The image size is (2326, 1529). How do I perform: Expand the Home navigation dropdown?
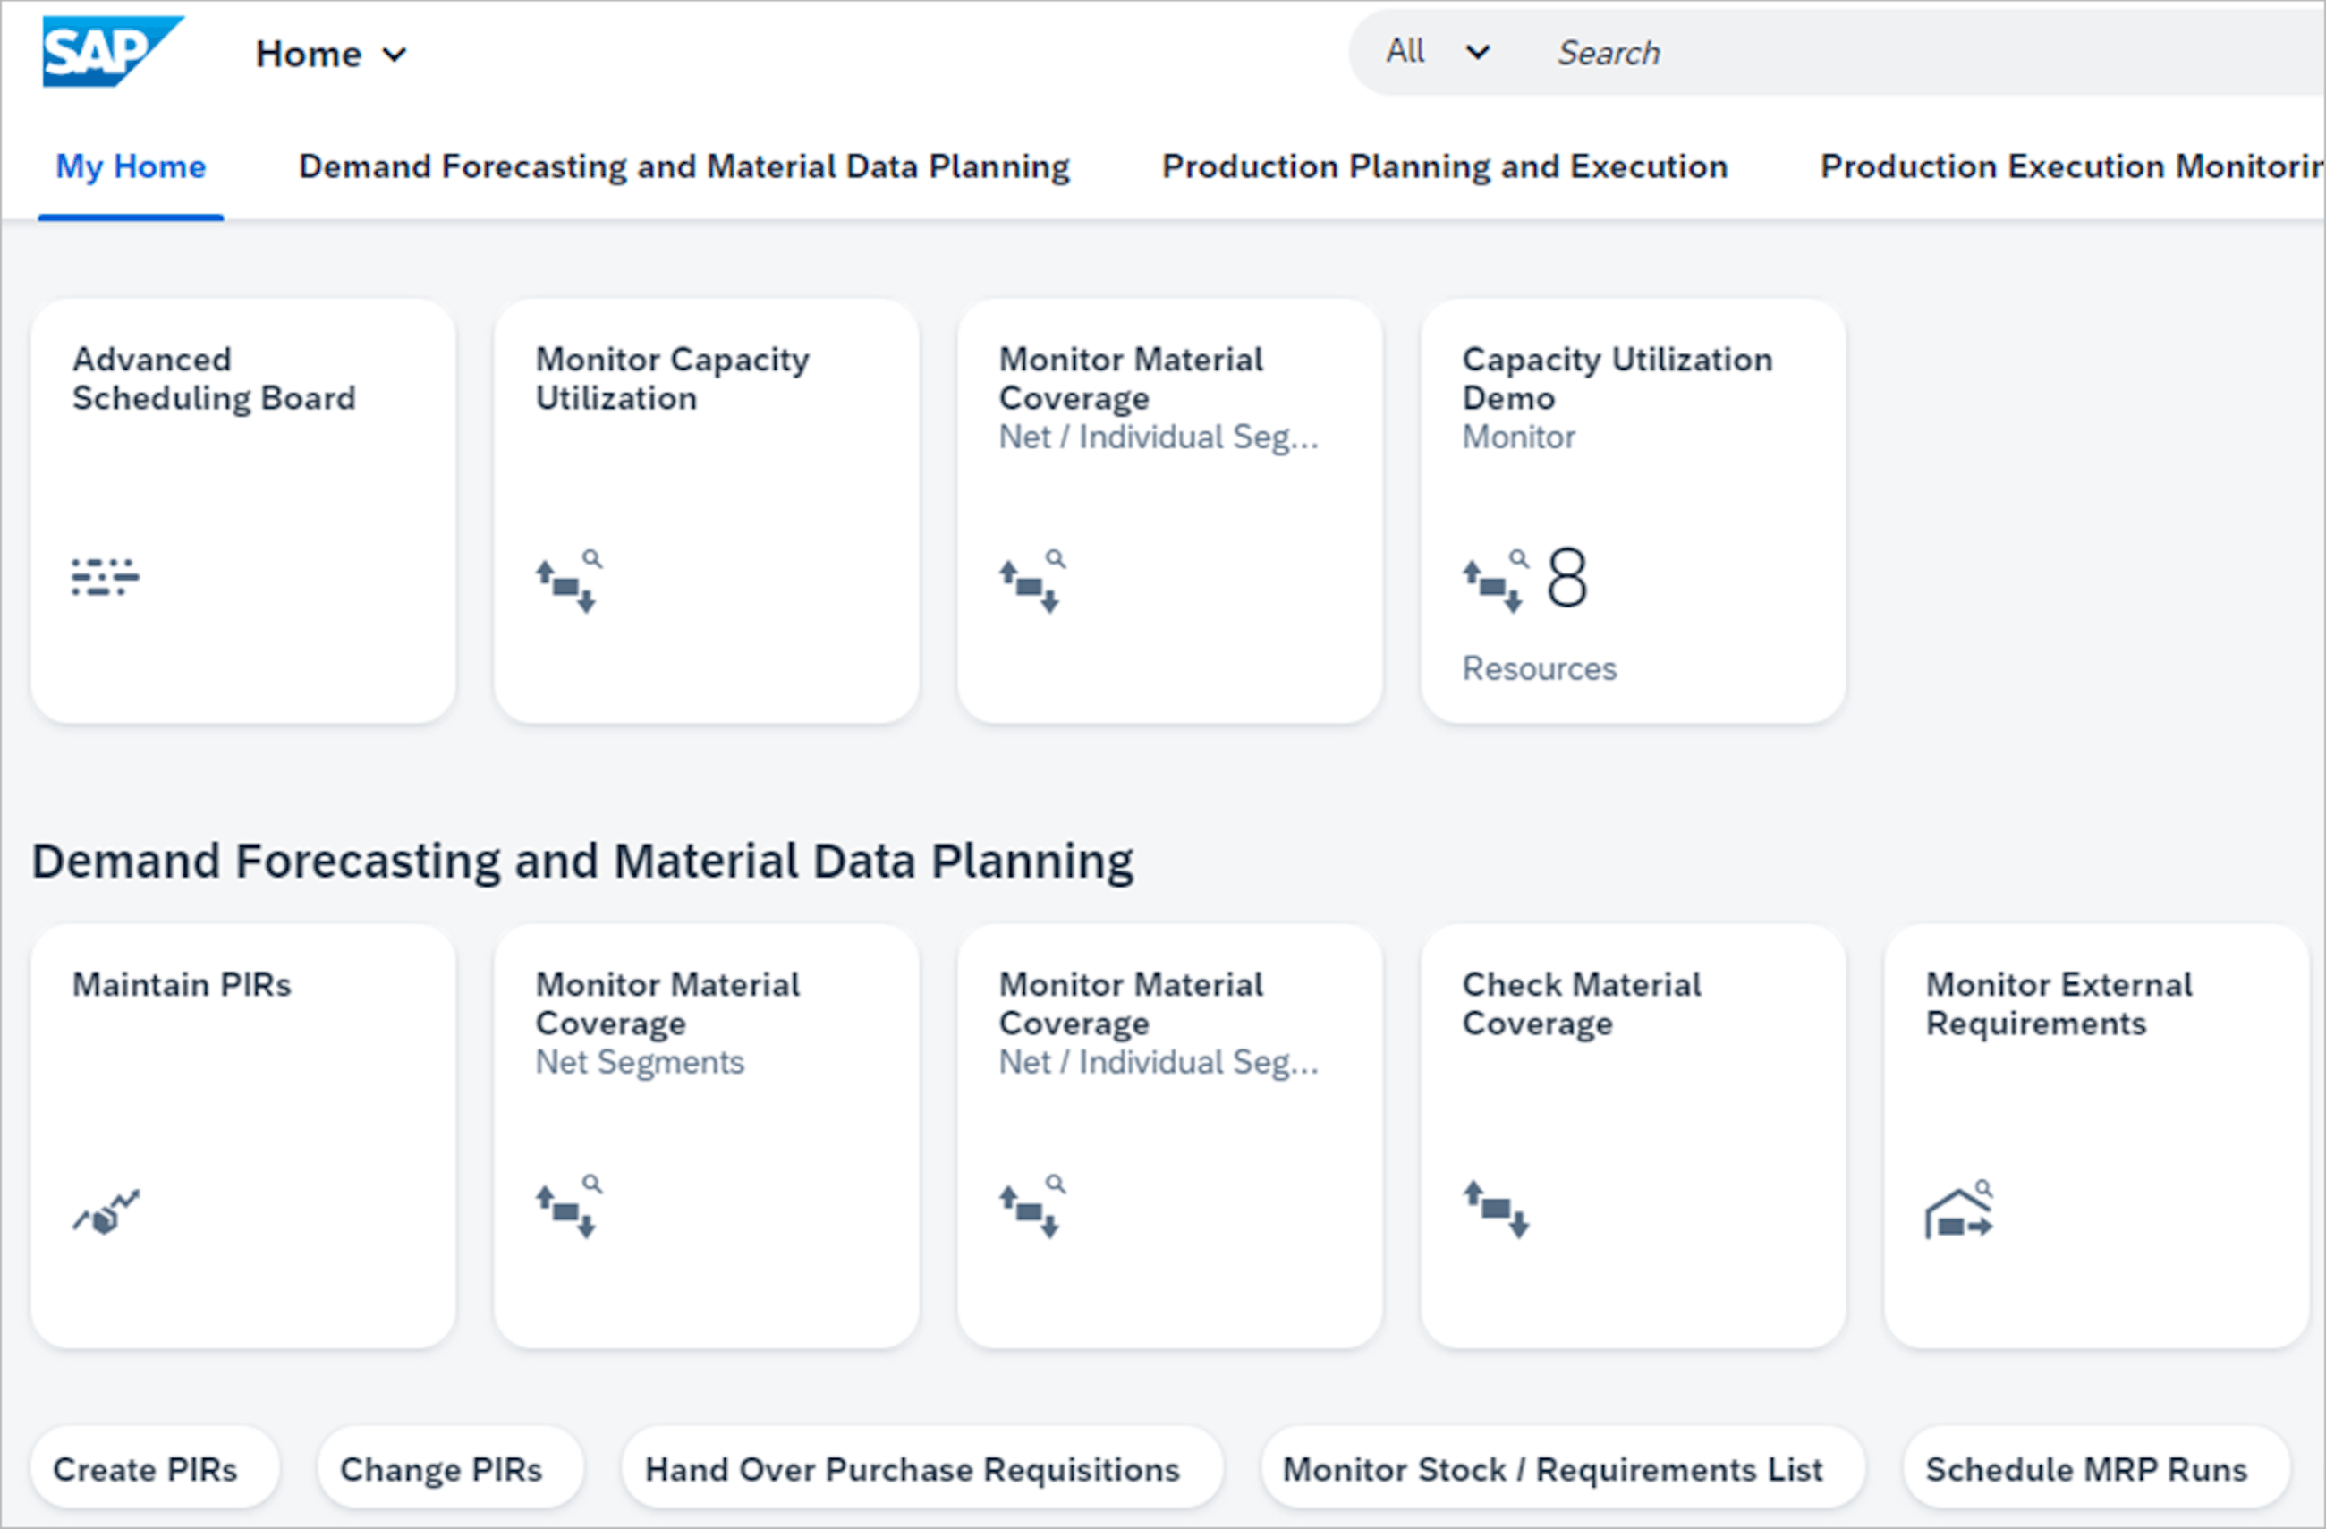click(330, 54)
